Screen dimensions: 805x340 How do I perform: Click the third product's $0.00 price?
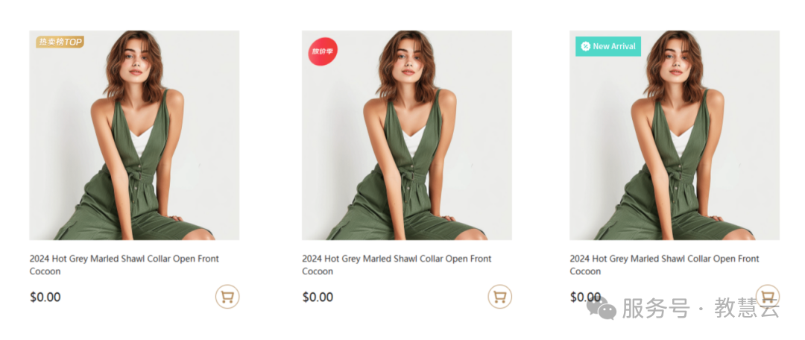point(585,297)
